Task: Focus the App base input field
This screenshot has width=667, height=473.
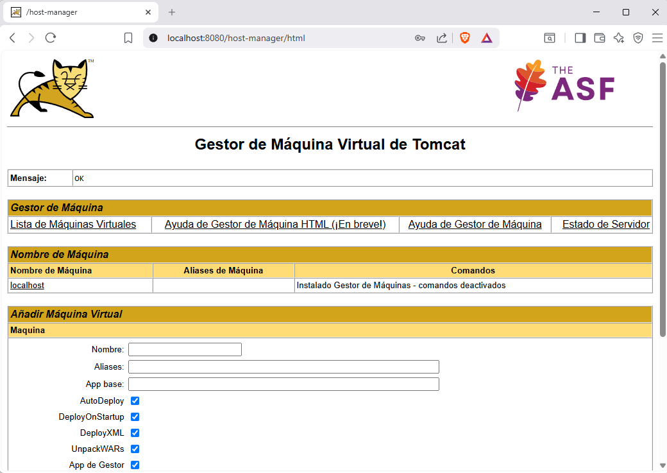Action: [283, 384]
